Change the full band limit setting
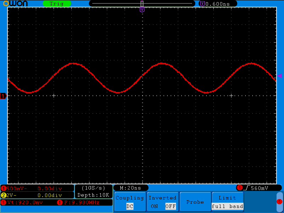The height and width of the screenshot is (213, 284). pyautogui.click(x=227, y=206)
